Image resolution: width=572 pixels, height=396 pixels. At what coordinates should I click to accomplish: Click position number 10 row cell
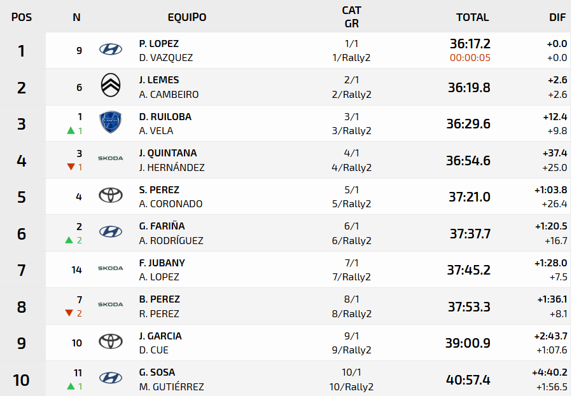click(21, 380)
